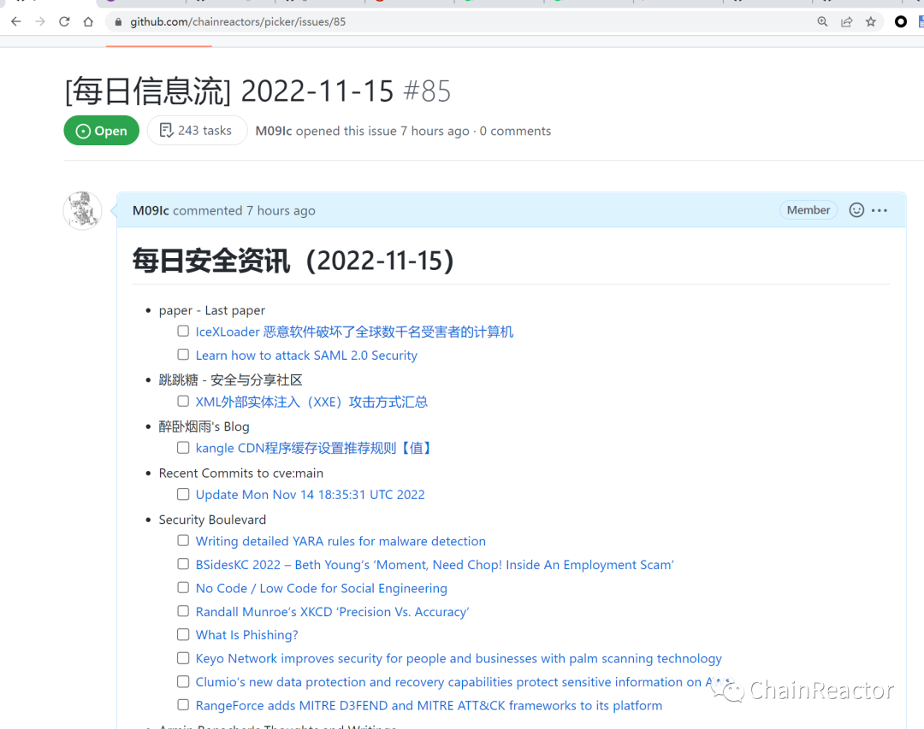924x729 pixels.
Task: Check the Update Mon Nov 14 checkbox
Action: (183, 495)
